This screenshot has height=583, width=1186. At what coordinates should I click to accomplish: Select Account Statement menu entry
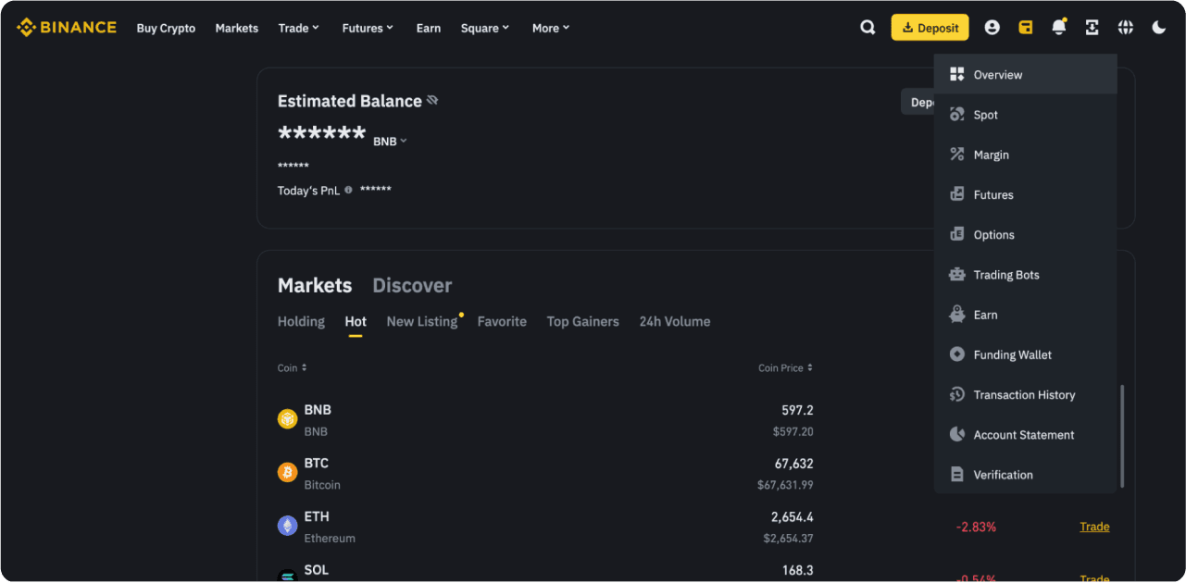pos(1026,435)
